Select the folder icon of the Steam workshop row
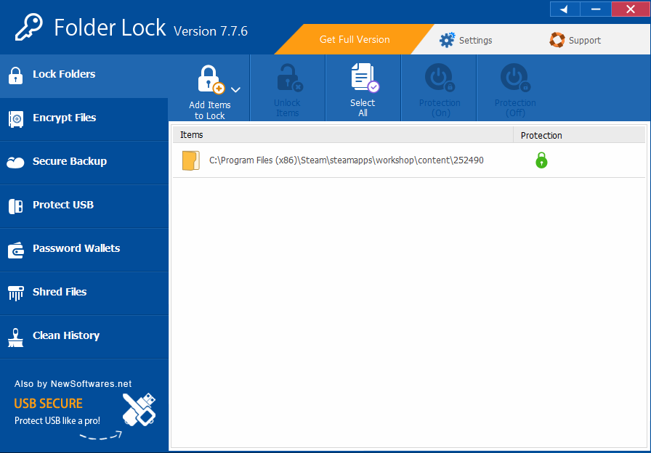Viewport: 651px width, 453px height. pos(190,161)
